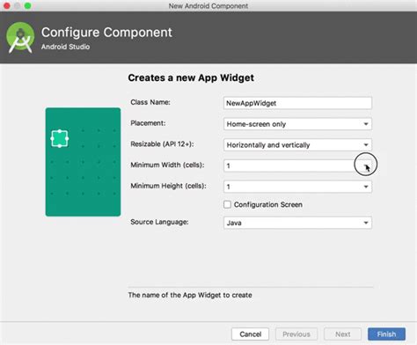The image size is (417, 345).
Task: Click the widget preview thumbnail
Action: (83, 162)
